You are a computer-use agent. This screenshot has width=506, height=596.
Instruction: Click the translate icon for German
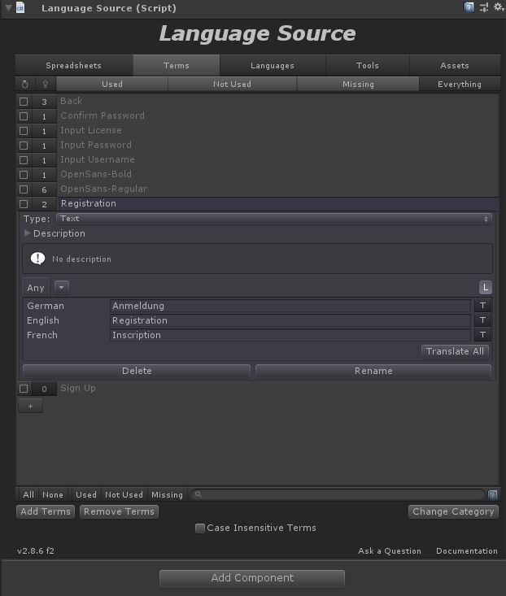482,306
